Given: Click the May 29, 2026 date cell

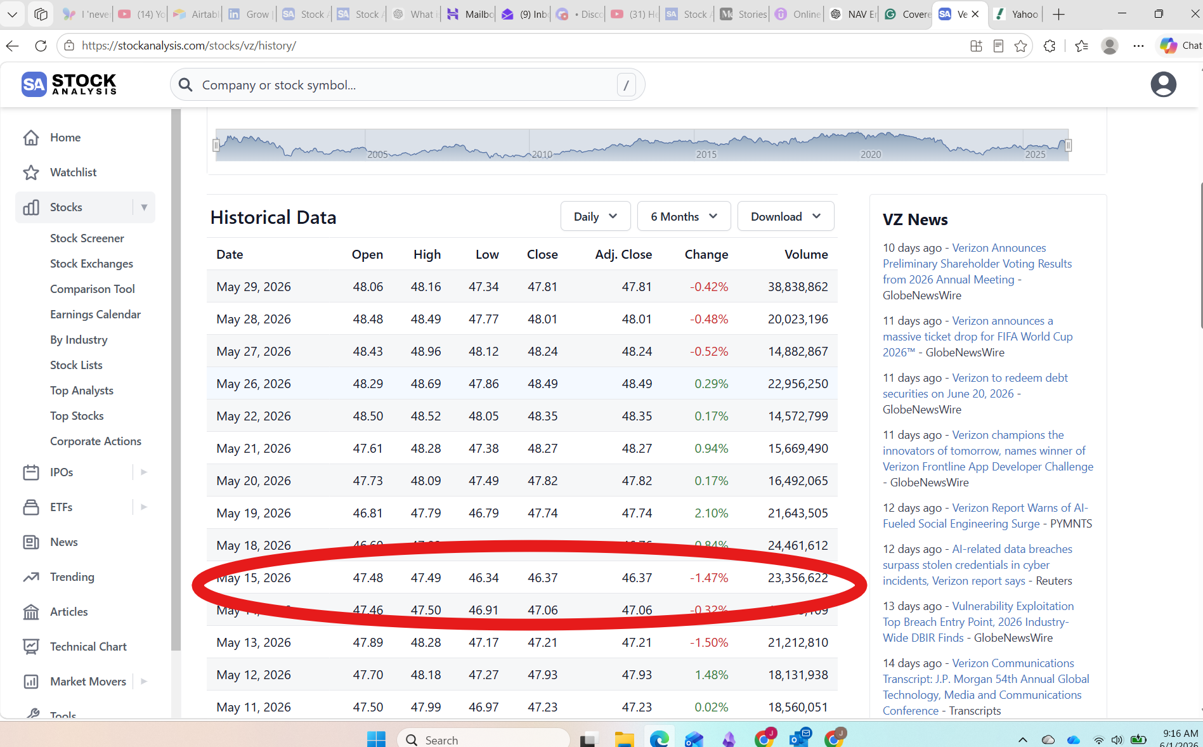Looking at the screenshot, I should [254, 287].
